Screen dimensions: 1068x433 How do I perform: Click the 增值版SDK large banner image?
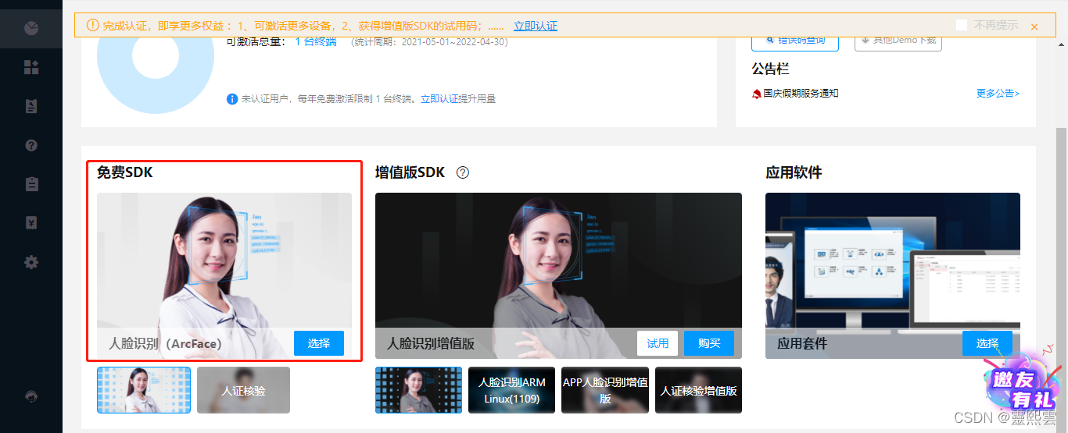[x=558, y=275]
